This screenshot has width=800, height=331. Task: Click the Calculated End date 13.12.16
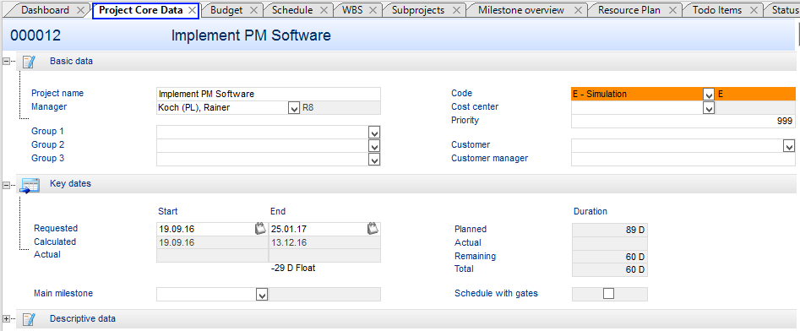click(x=324, y=242)
